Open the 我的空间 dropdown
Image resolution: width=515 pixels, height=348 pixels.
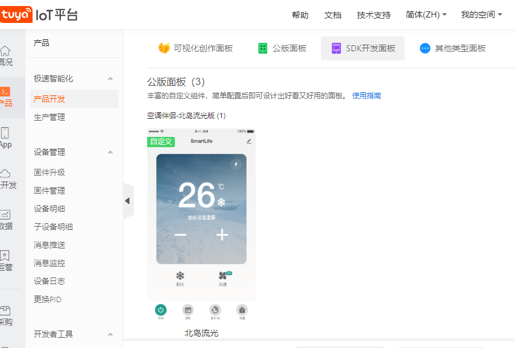(481, 15)
